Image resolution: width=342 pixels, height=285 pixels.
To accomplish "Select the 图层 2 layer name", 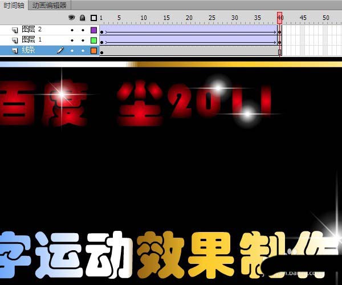I will 31,29.
